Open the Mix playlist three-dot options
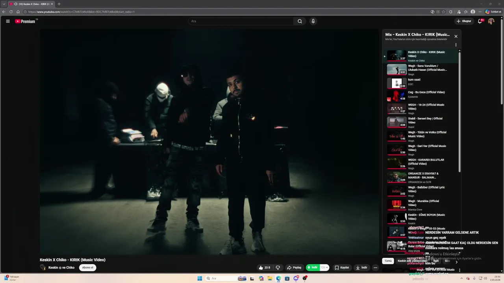Image resolution: width=504 pixels, height=283 pixels. pos(456,45)
